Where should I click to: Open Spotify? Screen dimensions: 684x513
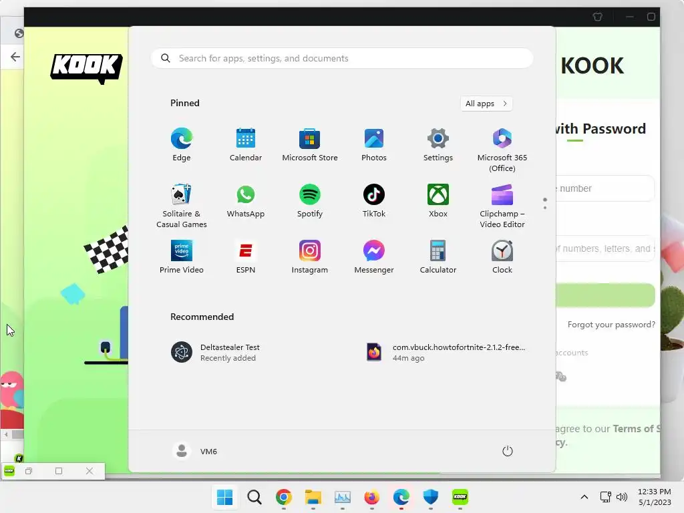(x=310, y=200)
